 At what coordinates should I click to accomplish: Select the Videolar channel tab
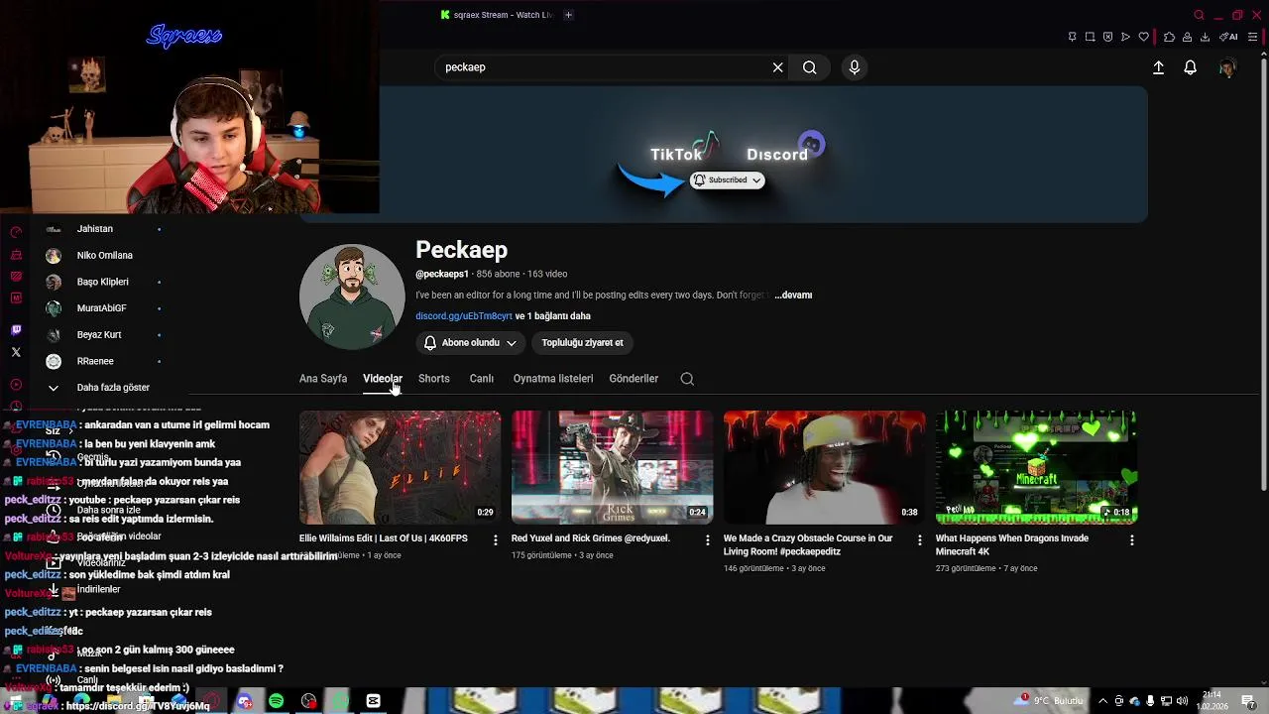pos(383,379)
